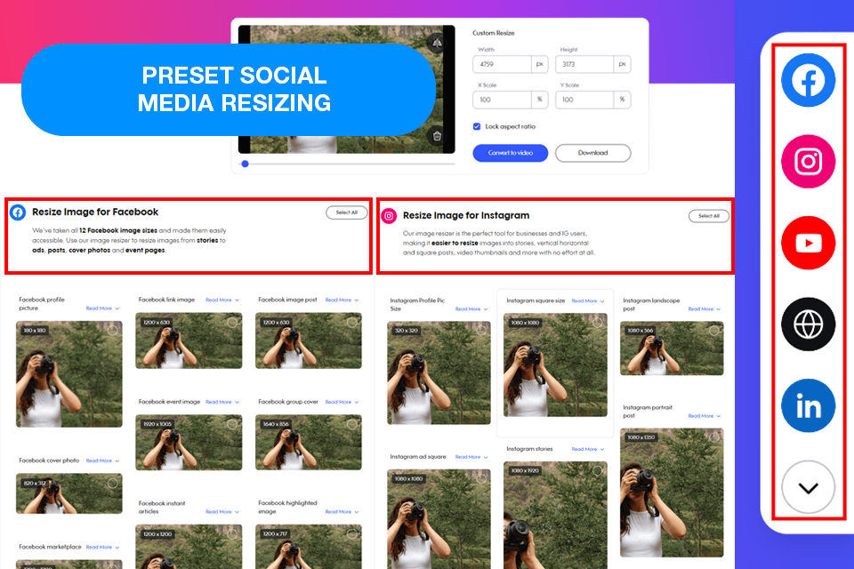The image size is (854, 569).
Task: Click the Resize Image for Facebook heading
Action: coord(95,212)
